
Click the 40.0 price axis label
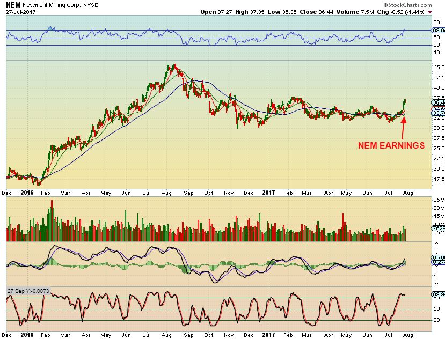pos(439,87)
